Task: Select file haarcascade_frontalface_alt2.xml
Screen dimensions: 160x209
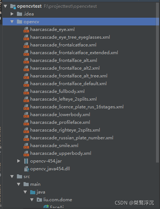Action: [65, 68]
